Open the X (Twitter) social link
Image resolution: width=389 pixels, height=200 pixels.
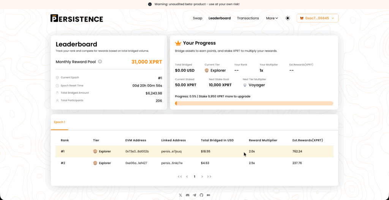click(181, 195)
